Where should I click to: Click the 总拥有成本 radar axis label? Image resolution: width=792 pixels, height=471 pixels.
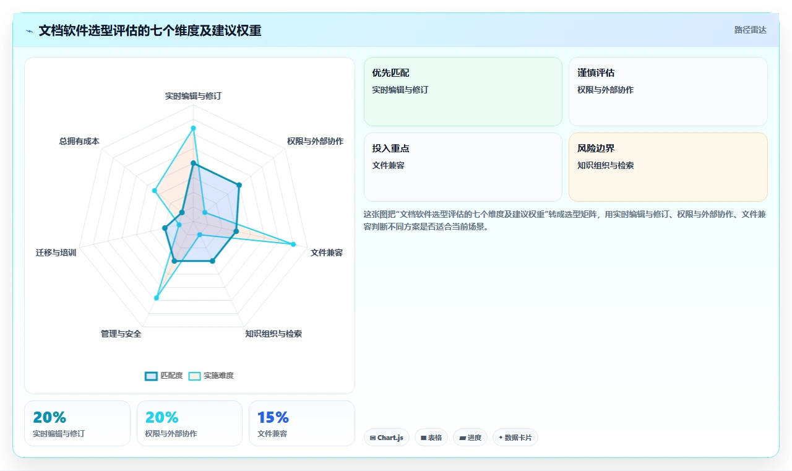tap(79, 141)
